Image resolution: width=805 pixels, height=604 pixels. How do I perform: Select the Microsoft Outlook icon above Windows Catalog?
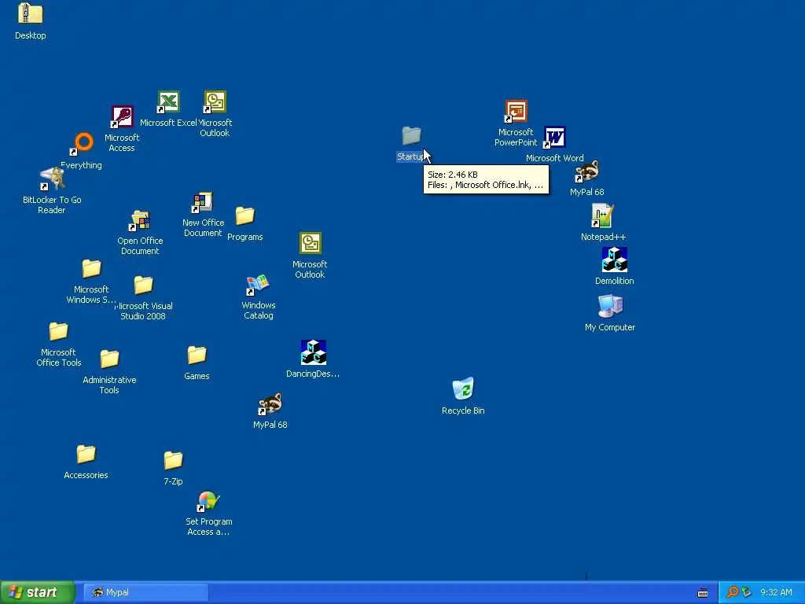[x=310, y=244]
